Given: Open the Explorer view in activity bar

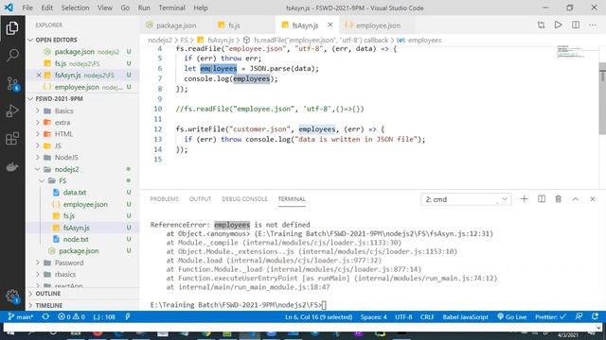Looking at the screenshot, I should pyautogui.click(x=12, y=28).
